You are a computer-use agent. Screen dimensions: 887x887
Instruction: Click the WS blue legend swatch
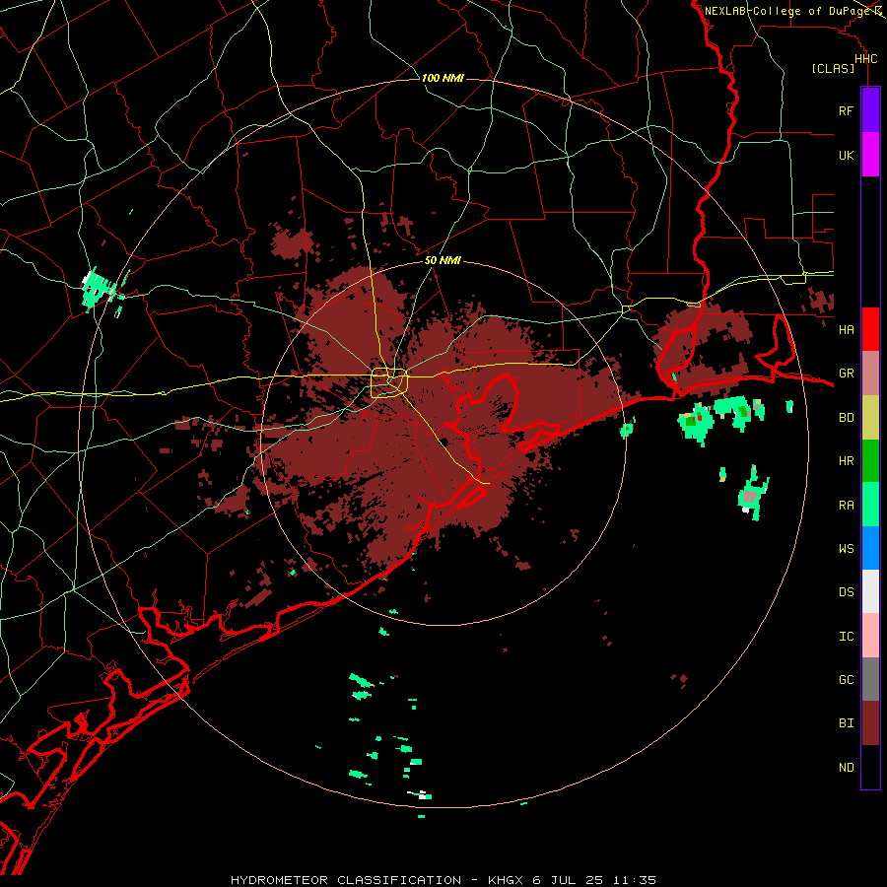pyautogui.click(x=870, y=548)
